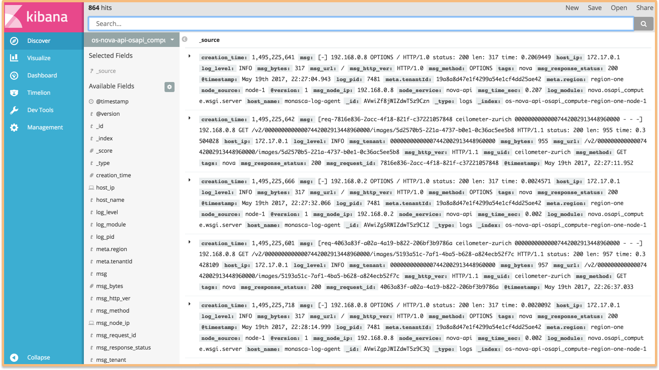Select New in the top menu
Screen dimensions: 659x370
[572, 8]
